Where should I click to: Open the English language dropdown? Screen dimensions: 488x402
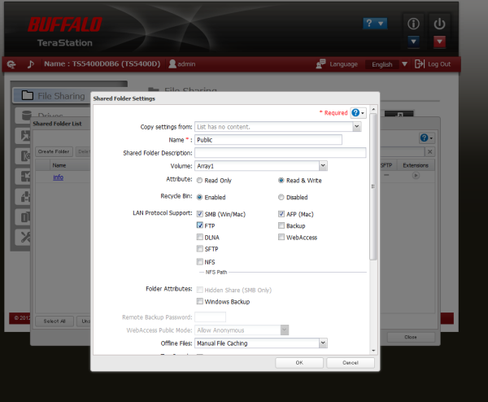click(x=386, y=63)
